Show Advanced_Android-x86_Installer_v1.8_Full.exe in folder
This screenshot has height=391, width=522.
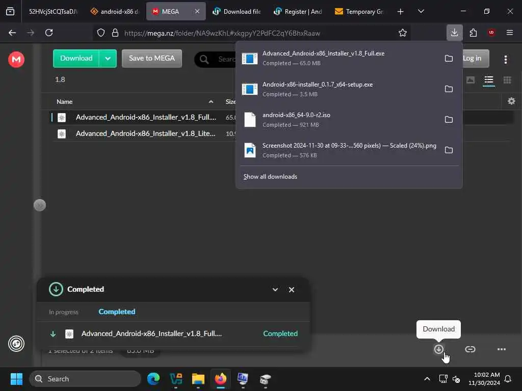[449, 59]
